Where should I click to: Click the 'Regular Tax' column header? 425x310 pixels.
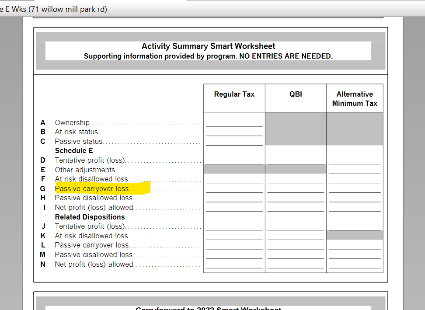tap(234, 94)
